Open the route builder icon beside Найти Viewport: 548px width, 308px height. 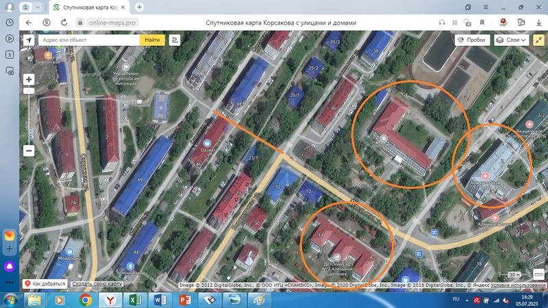175,40
